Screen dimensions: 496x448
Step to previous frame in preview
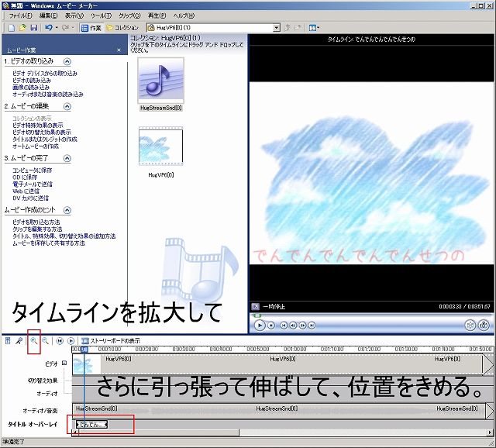[293, 326]
